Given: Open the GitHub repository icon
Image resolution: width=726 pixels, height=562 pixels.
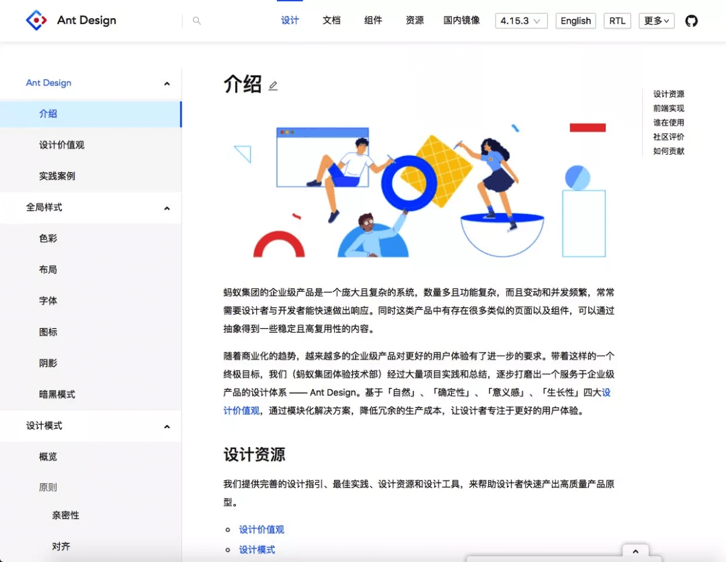Looking at the screenshot, I should [691, 21].
